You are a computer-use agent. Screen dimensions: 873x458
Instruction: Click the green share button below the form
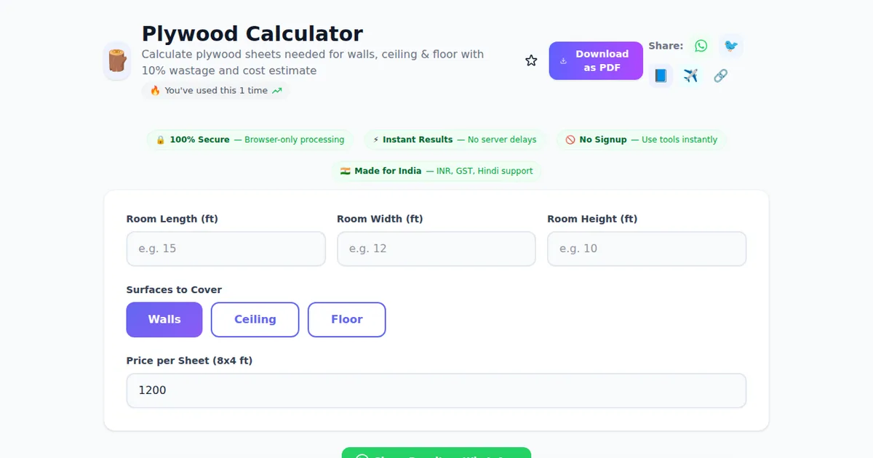click(x=436, y=453)
